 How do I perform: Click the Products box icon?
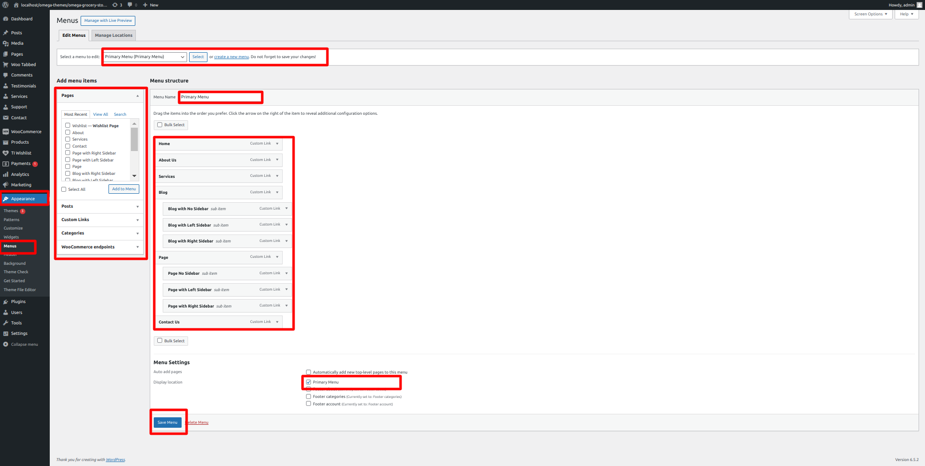[5, 142]
